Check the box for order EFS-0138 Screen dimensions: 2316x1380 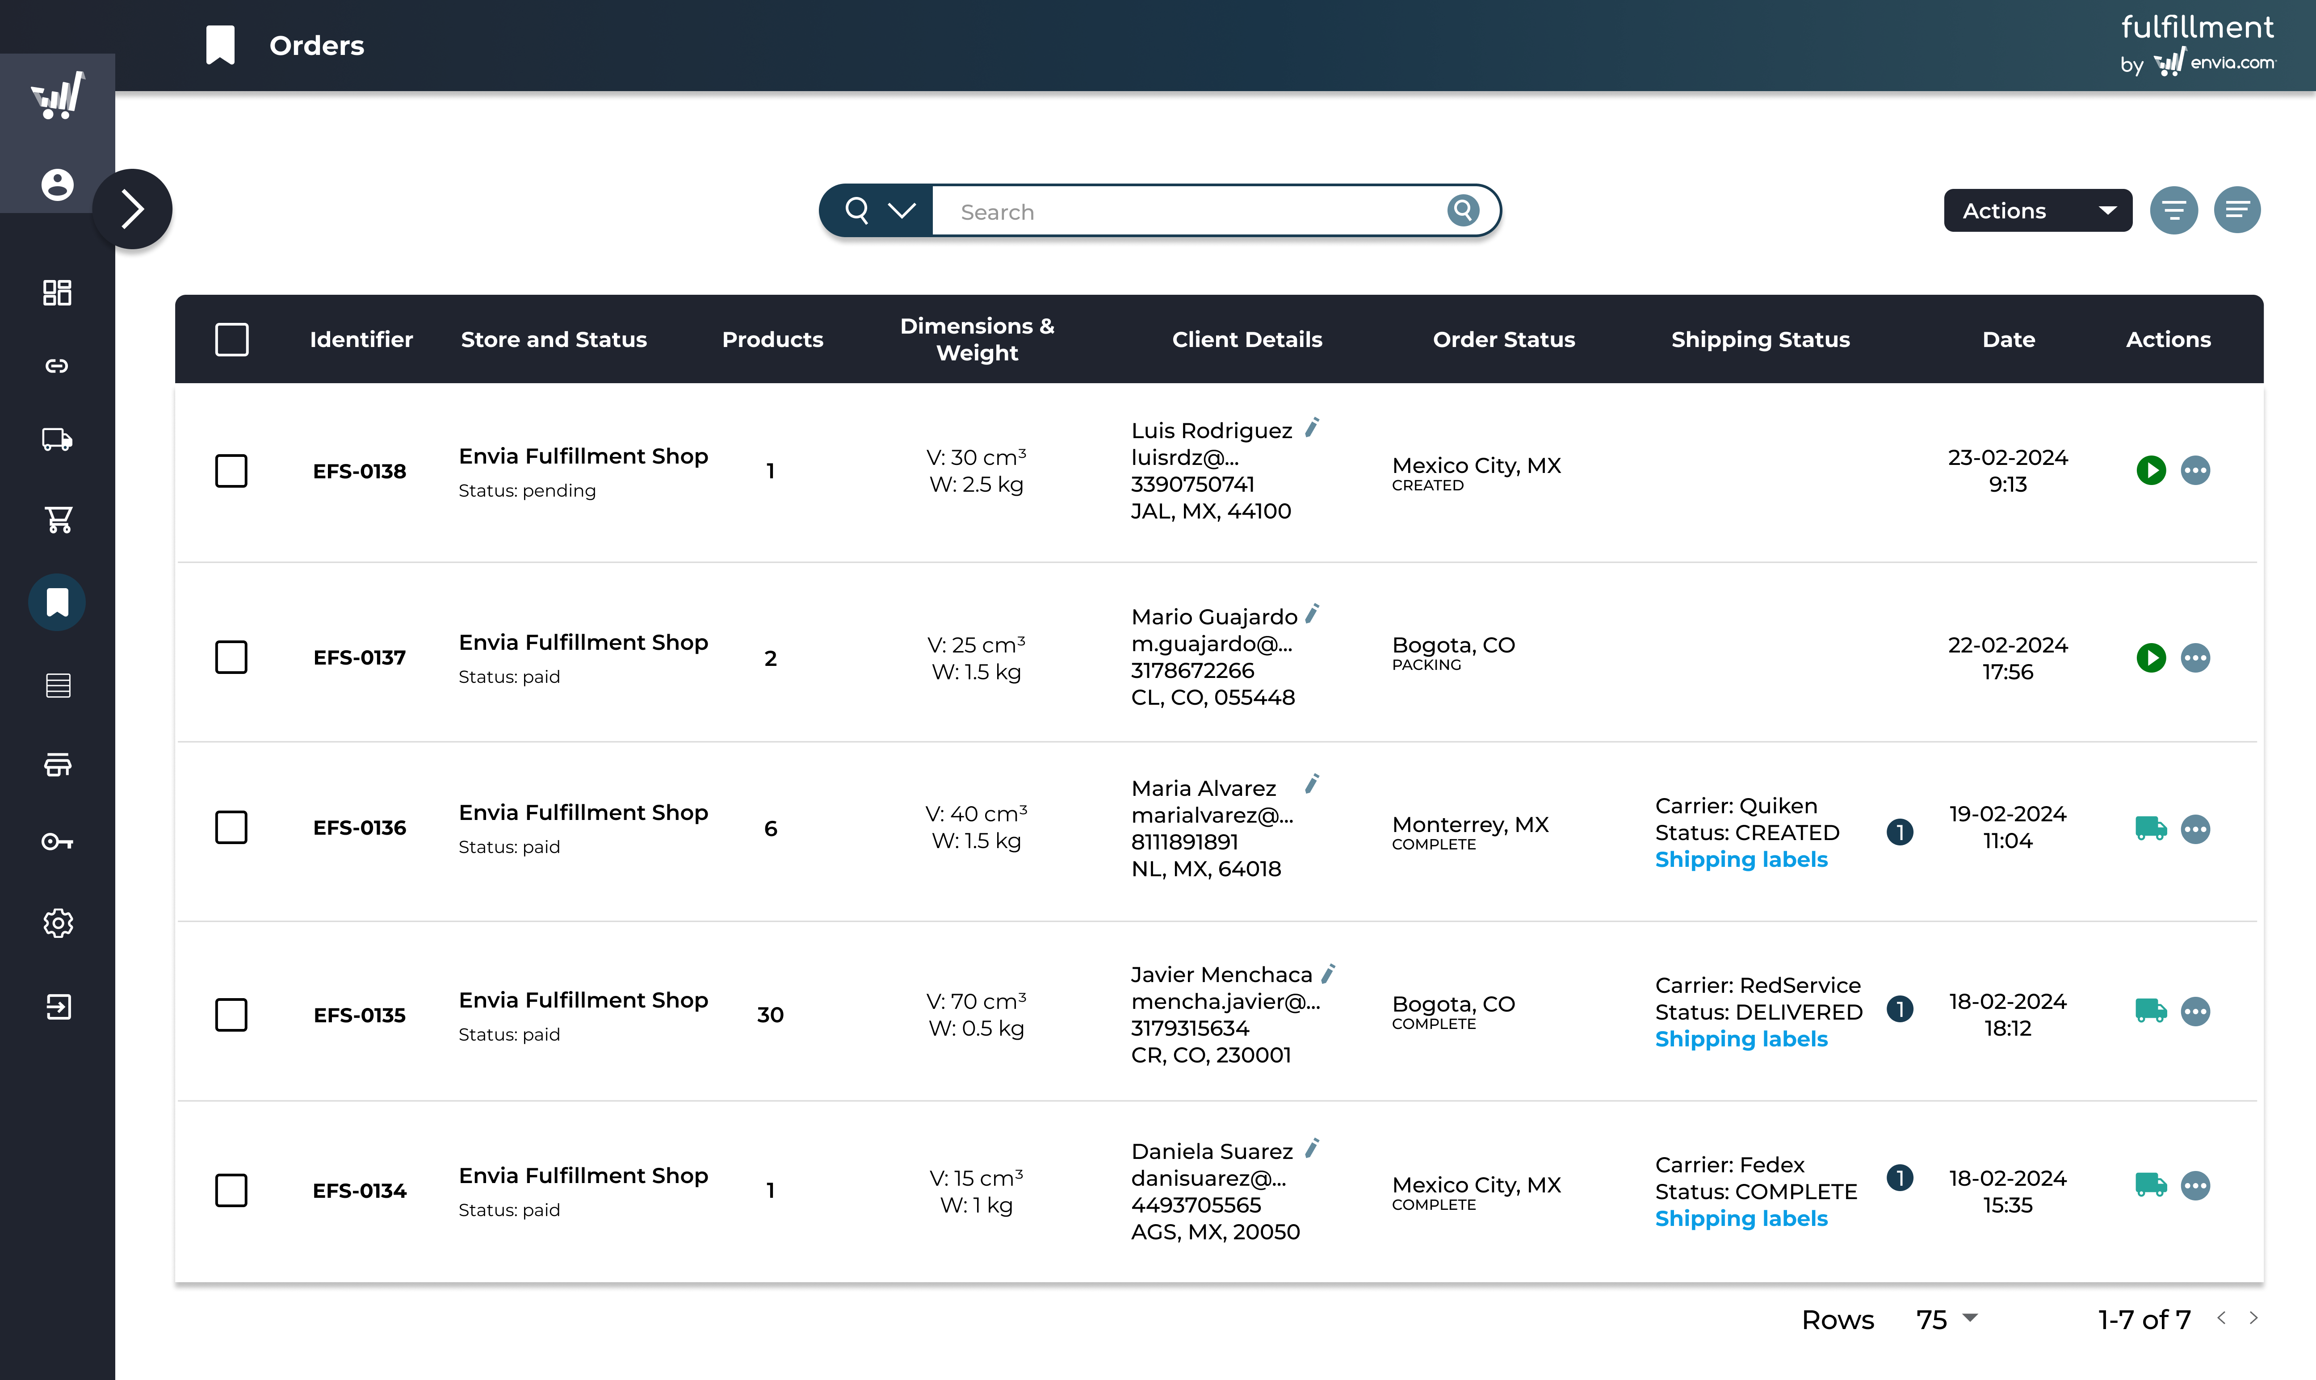231,471
